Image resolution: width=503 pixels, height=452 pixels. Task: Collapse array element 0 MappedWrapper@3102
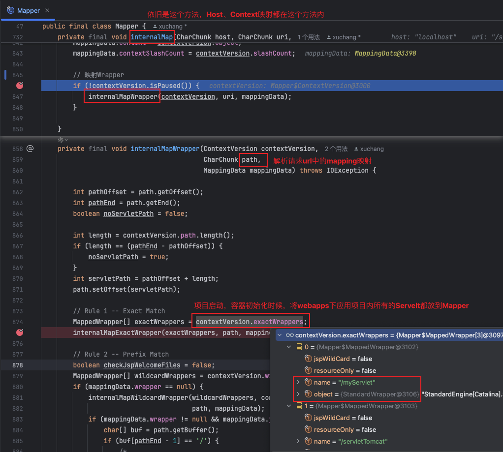(x=289, y=347)
